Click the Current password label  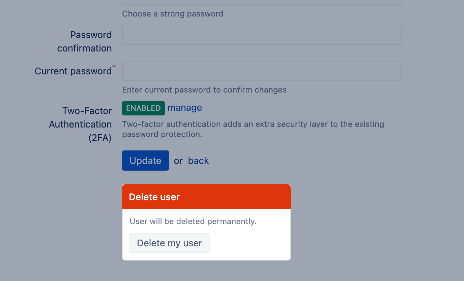[x=73, y=71]
